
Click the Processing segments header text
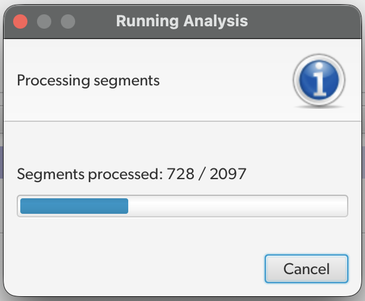[88, 80]
